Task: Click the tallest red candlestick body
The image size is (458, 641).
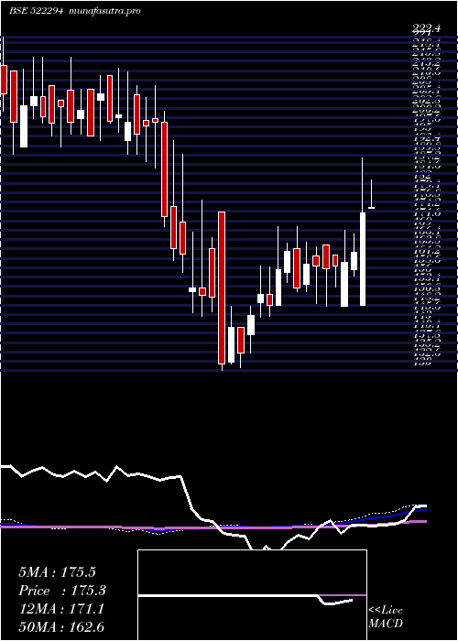Action: coord(222,288)
